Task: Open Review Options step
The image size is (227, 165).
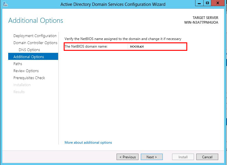Action: [26, 71]
